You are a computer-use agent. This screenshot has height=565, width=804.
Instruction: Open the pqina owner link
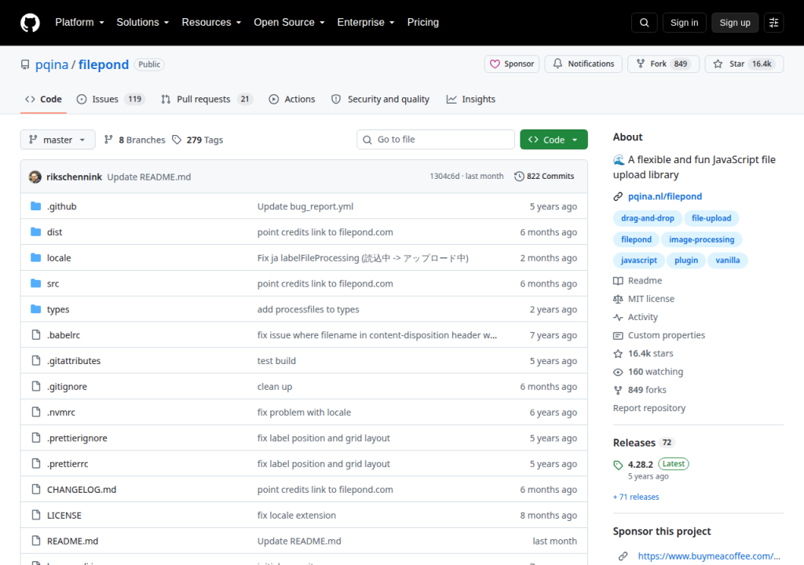coord(52,64)
